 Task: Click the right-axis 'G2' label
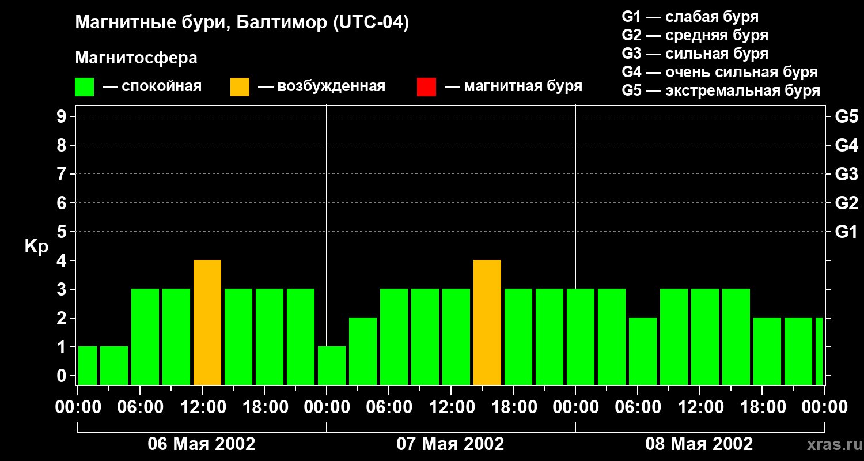[x=846, y=203]
